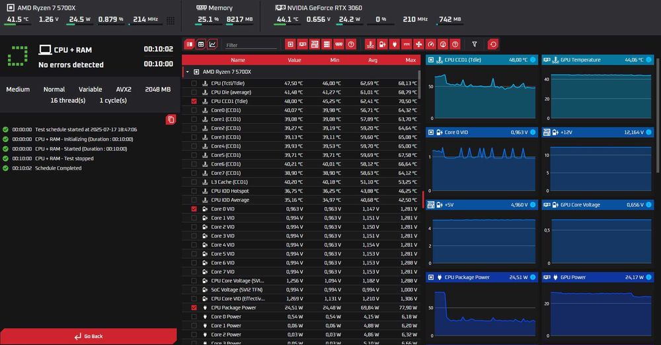This screenshot has width=661, height=345.
Task: Sort by Avg column header
Action: pos(373,60)
